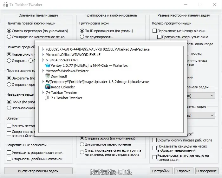Image resolution: width=222 pixels, height=178 pixels.
Task: Click the Waterfox icon beside Ventoy entry
Action: click(48, 65)
